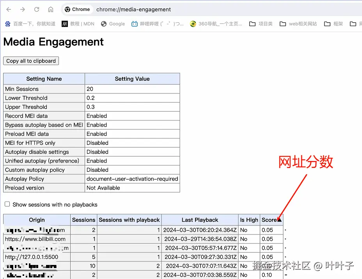Click the browser forward arrow
Screen dimensions: 362x279
point(23,9)
